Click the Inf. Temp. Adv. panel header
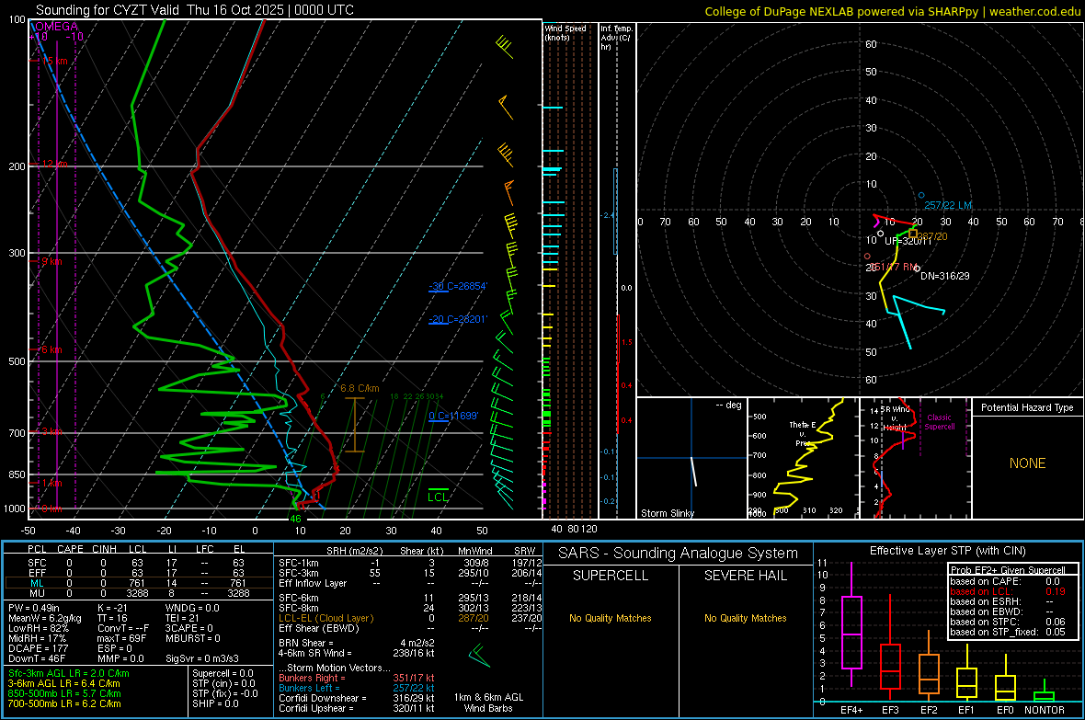The height and width of the screenshot is (720, 1085). (615, 38)
